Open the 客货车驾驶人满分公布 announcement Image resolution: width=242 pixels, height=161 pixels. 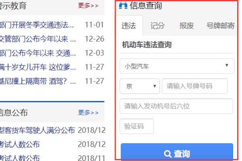point(38,130)
